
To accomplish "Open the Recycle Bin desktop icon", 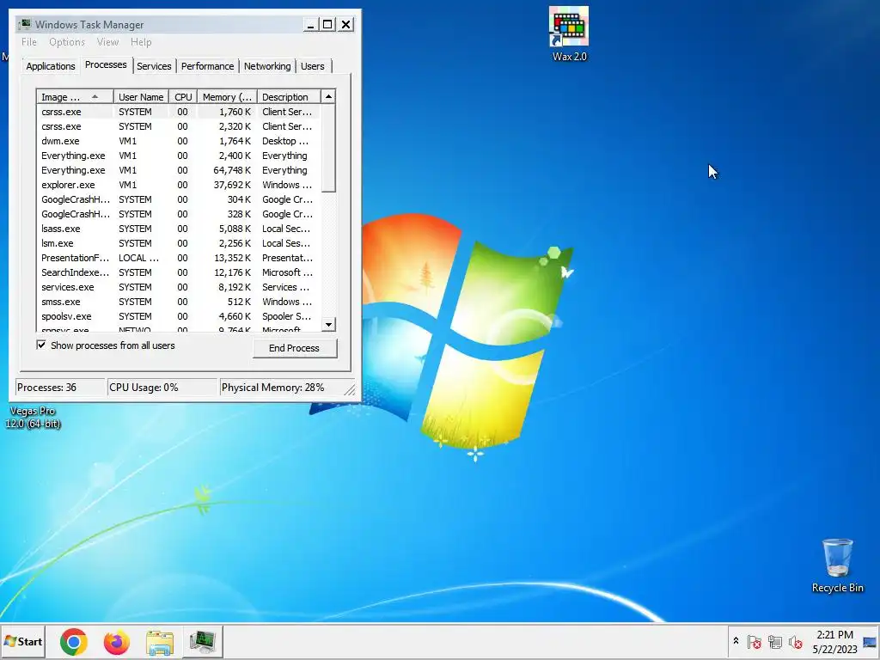I will tap(837, 565).
